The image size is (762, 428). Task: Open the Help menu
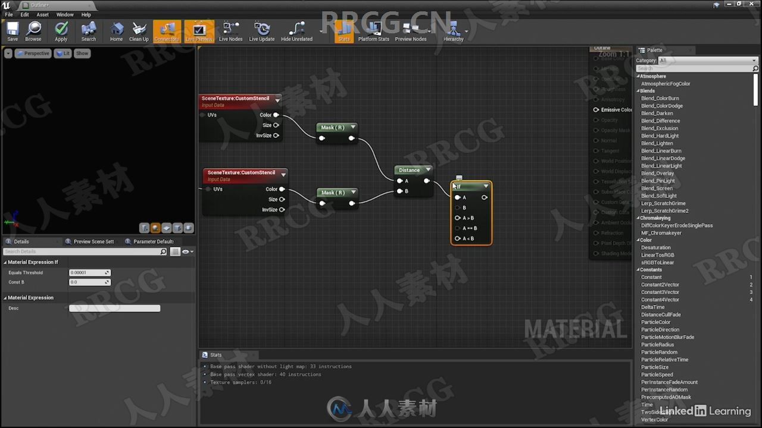pos(86,14)
